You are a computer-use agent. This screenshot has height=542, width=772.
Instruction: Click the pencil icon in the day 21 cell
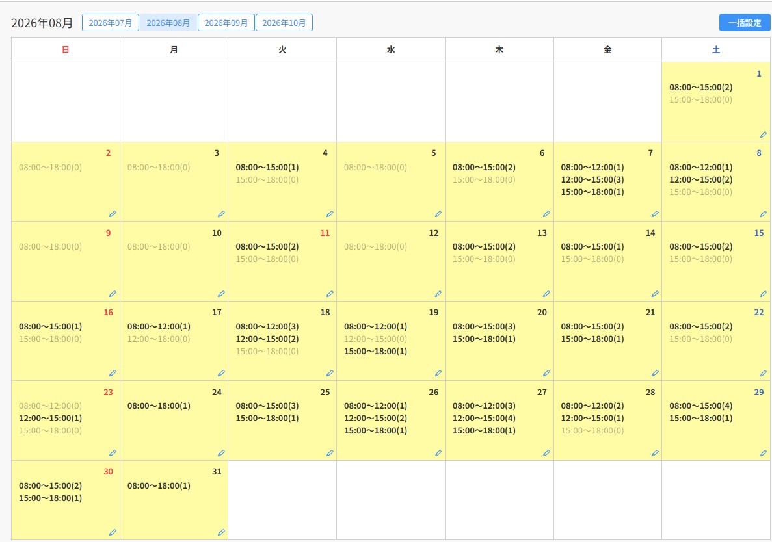655,373
